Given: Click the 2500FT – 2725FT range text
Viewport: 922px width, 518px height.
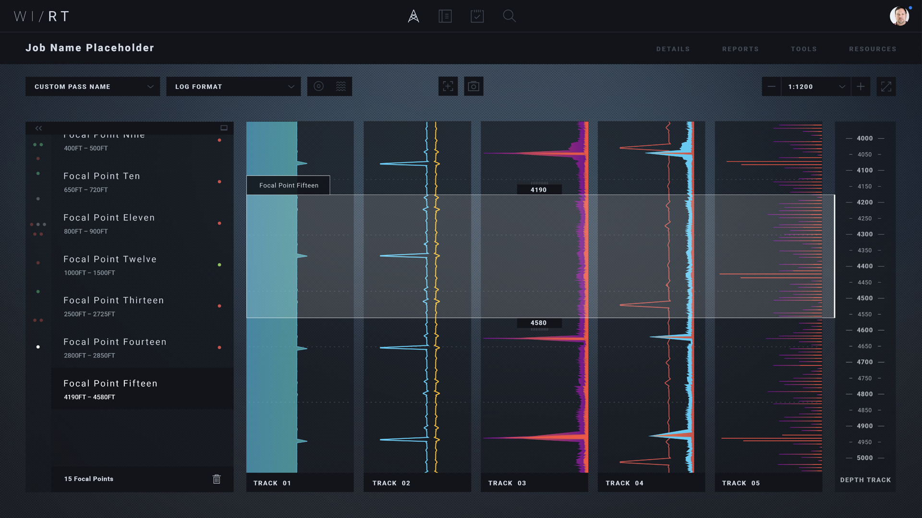Looking at the screenshot, I should pyautogui.click(x=89, y=314).
